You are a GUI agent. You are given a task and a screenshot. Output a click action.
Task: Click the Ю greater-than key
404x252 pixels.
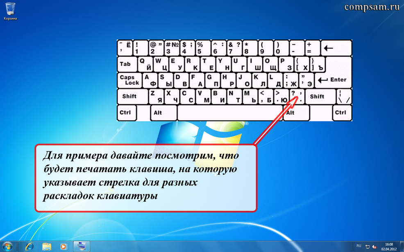click(281, 97)
